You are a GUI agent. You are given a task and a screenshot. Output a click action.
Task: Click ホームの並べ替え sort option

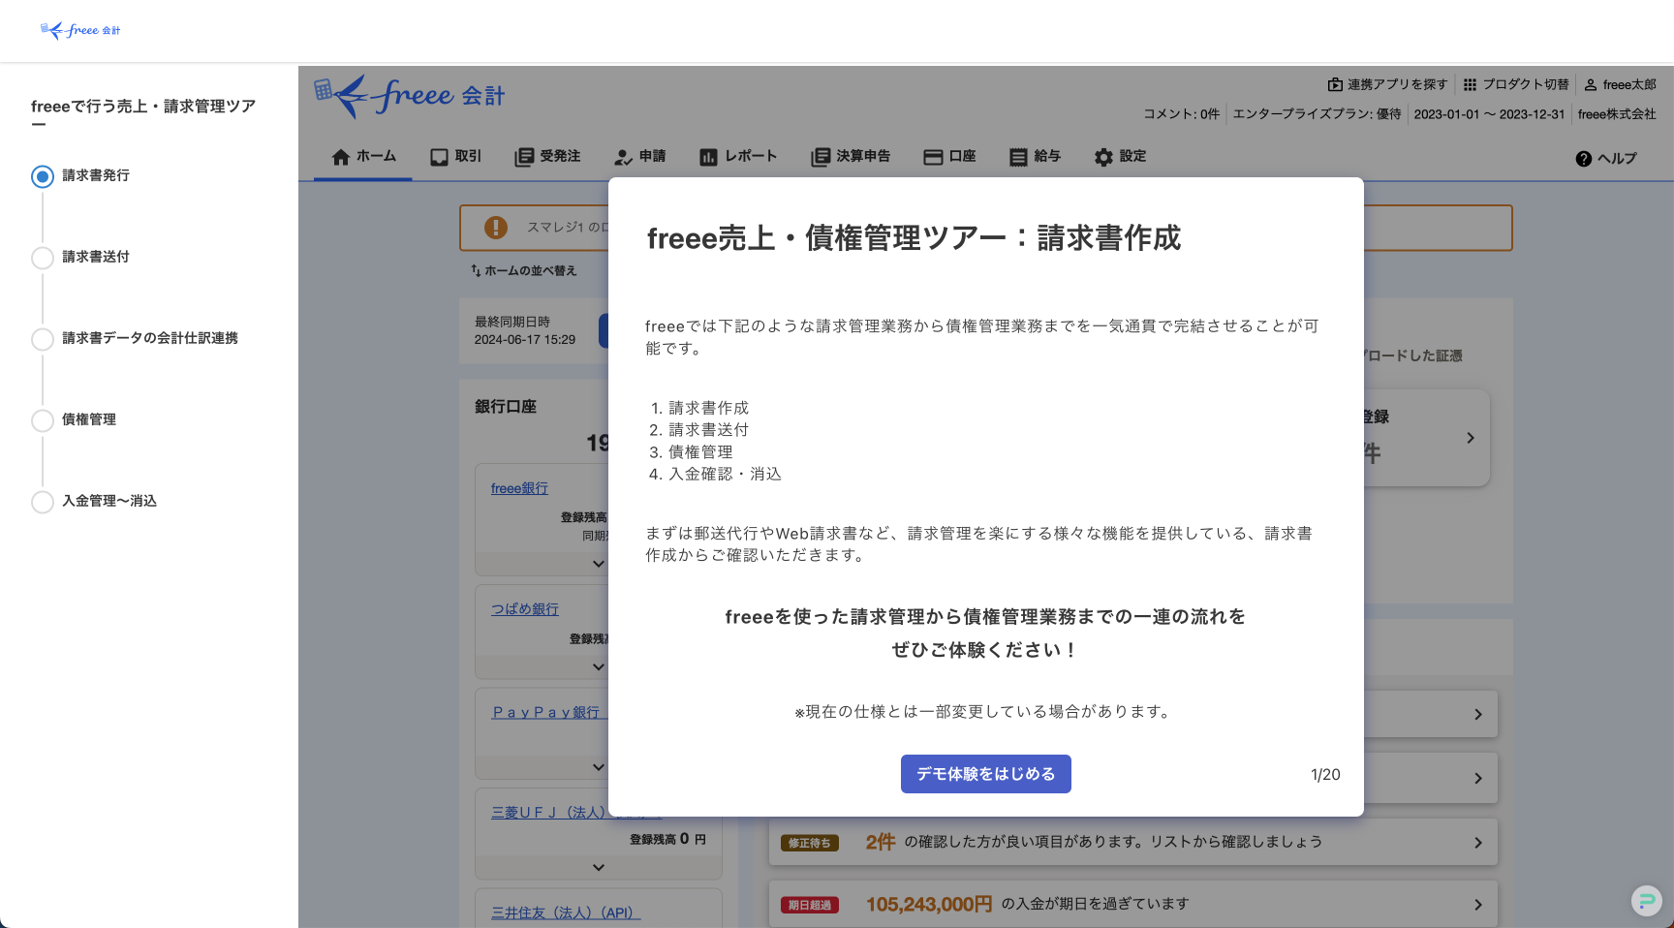523,271
